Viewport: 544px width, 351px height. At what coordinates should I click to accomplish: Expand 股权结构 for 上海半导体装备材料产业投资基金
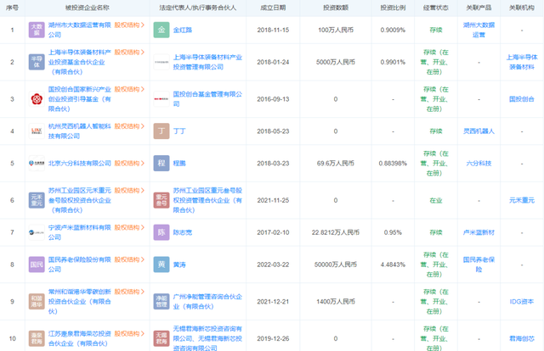click(129, 53)
